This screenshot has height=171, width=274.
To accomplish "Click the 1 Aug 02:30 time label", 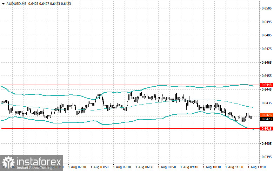I will (x=77, y=167).
